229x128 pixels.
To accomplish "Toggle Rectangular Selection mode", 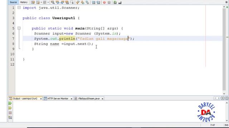I will pyautogui.click(x=72, y=2).
